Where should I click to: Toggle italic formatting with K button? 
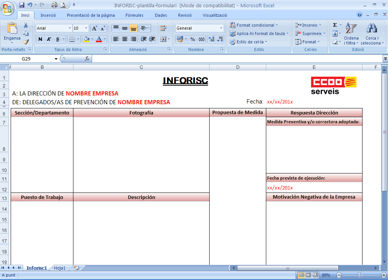pyautogui.click(x=49, y=39)
